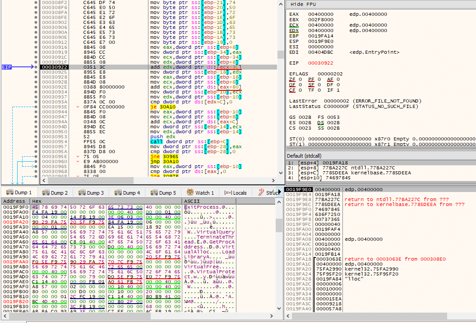
Task: Click the Hide FPU button
Action: point(303,4)
